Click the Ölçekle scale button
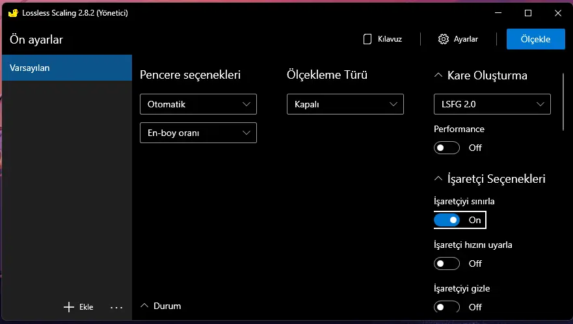This screenshot has width=573, height=324. coord(535,39)
